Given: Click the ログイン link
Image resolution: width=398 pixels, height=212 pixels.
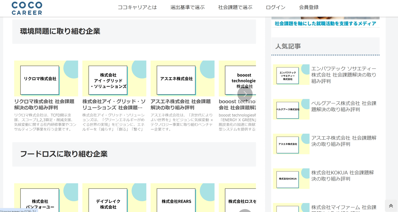Looking at the screenshot, I should 275,7.
